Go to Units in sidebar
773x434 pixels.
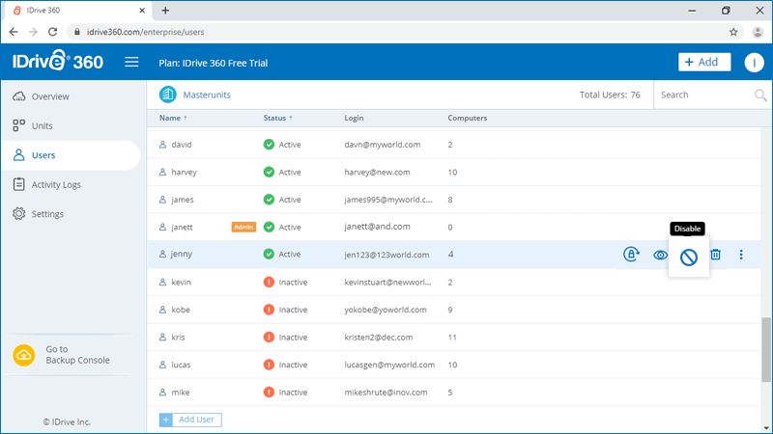pos(42,125)
